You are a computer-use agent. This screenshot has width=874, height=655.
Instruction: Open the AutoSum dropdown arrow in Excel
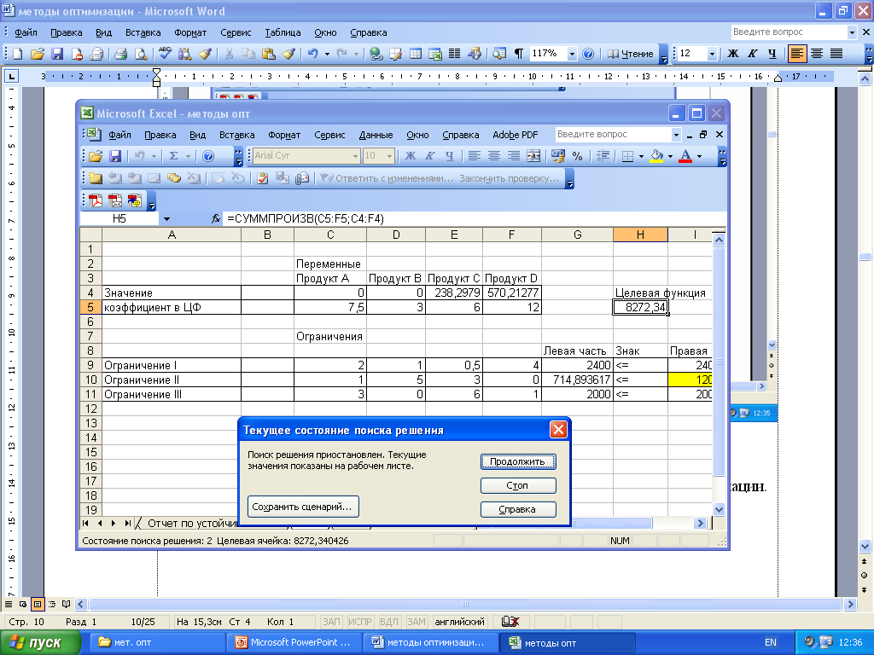(188, 156)
